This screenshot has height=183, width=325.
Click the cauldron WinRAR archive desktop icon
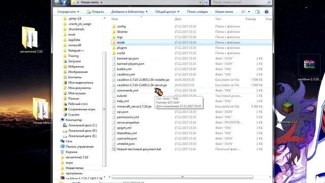coord(309,65)
